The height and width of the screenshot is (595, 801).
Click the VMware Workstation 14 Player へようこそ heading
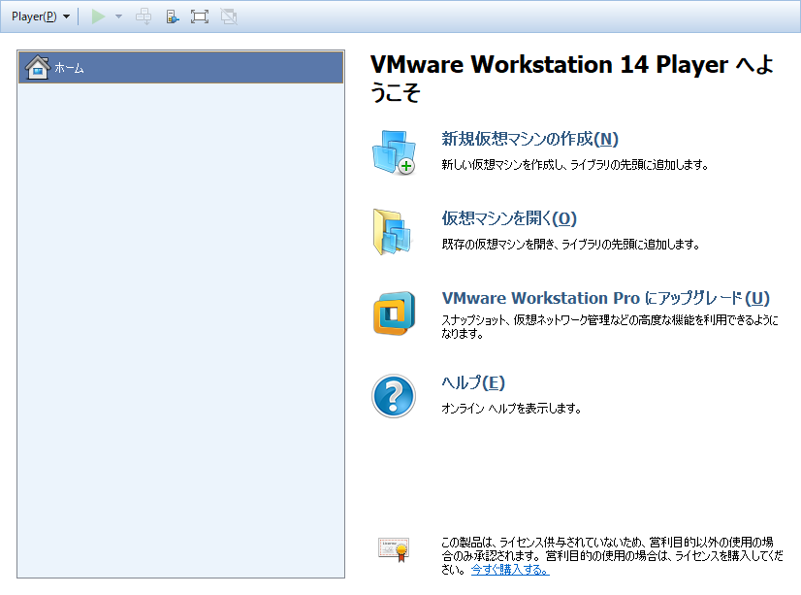[x=571, y=79]
